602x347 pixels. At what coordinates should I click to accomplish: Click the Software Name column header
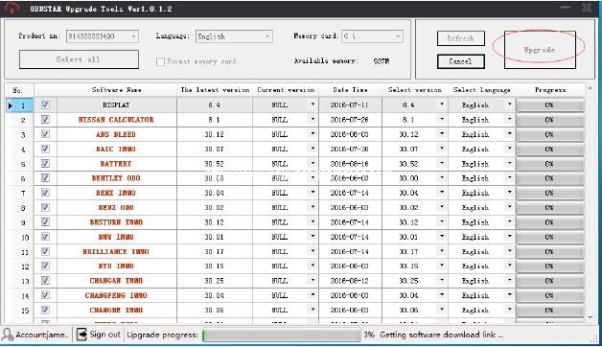point(116,90)
